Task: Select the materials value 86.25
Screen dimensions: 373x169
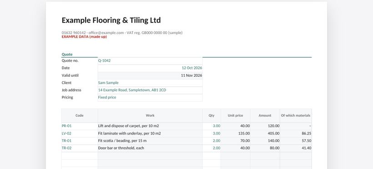Action: pyautogui.click(x=296, y=134)
